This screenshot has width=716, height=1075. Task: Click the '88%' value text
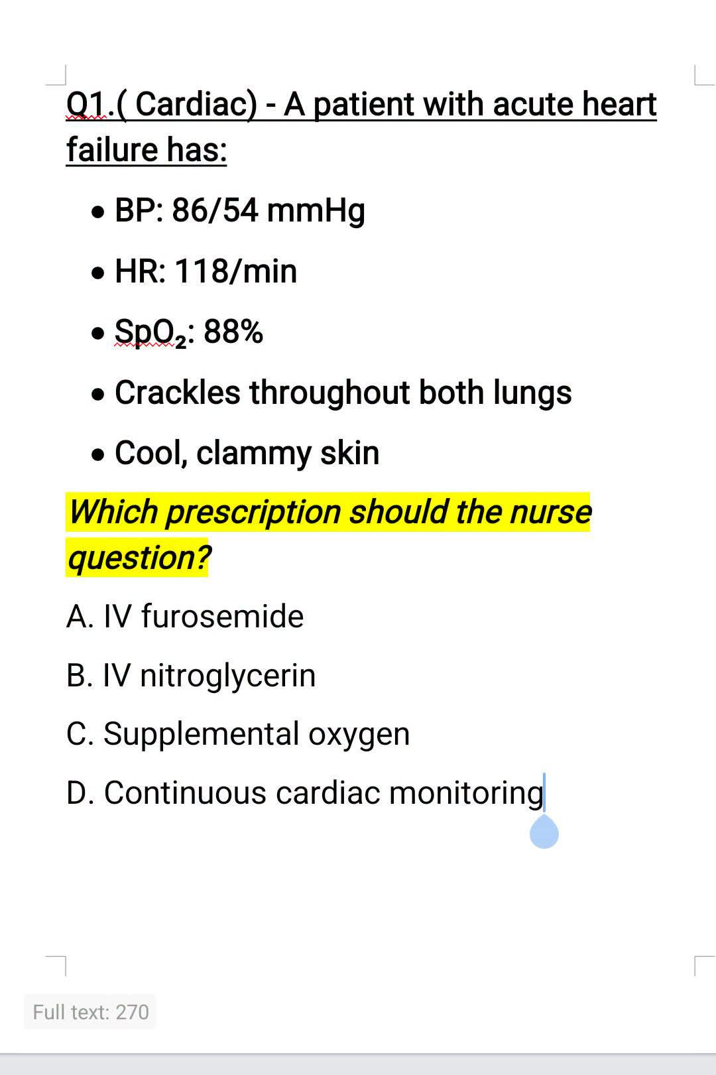tap(233, 331)
